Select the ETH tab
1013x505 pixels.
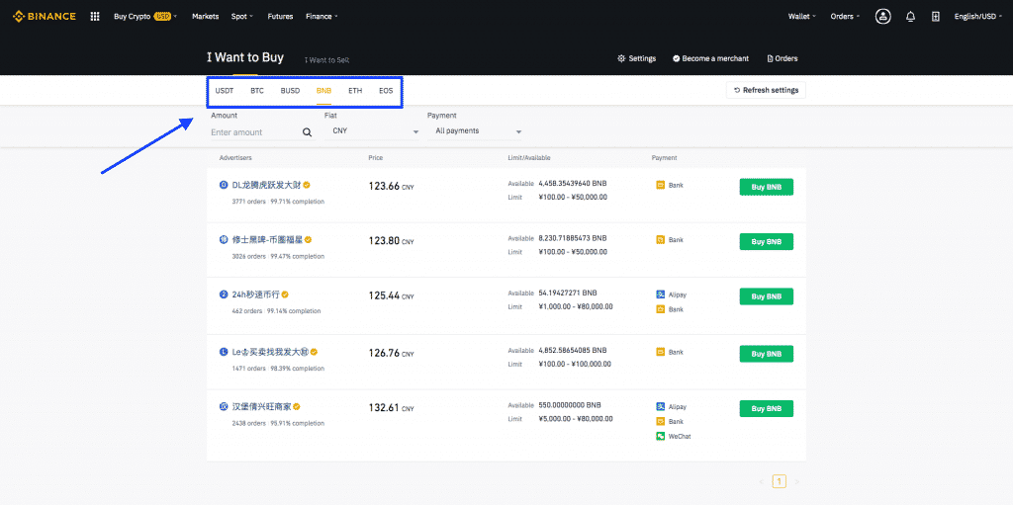(355, 90)
